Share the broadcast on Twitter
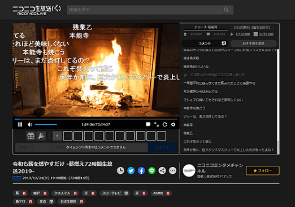 (131, 170)
